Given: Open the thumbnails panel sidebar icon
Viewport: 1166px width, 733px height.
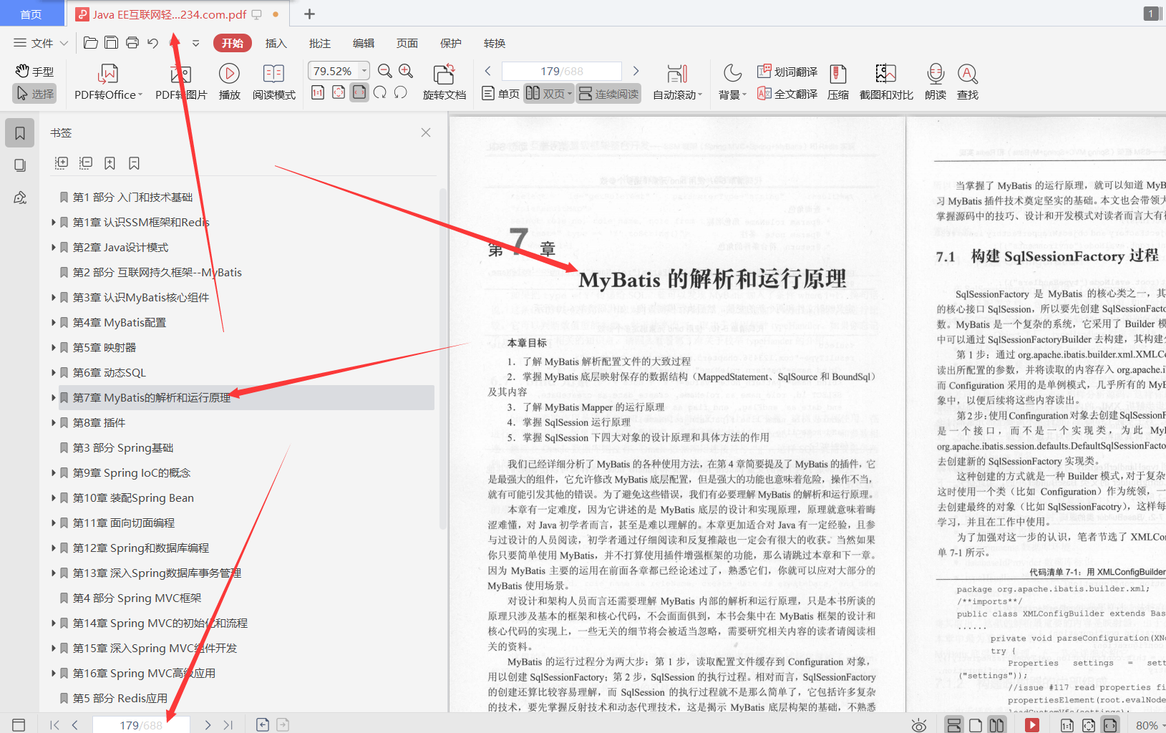Looking at the screenshot, I should pos(20,165).
